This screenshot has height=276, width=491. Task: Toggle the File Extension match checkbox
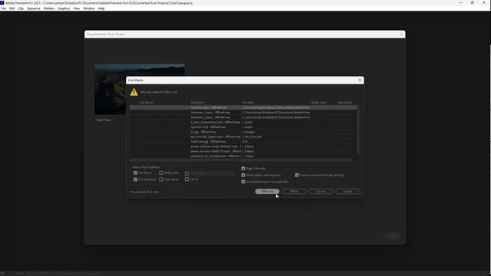pyautogui.click(x=136, y=179)
